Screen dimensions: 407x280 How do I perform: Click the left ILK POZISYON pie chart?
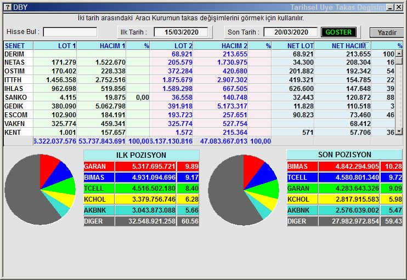tap(40, 190)
